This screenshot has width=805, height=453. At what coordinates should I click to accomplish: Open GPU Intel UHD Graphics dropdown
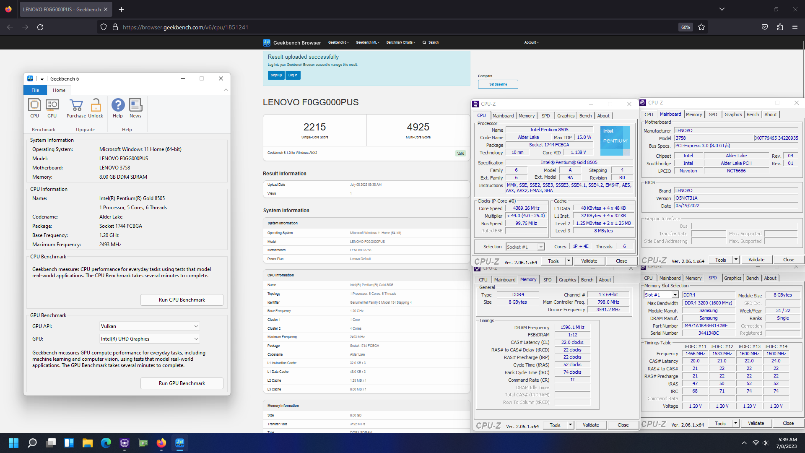[x=149, y=339]
